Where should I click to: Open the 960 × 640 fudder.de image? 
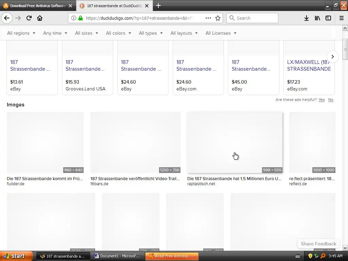(x=45, y=142)
